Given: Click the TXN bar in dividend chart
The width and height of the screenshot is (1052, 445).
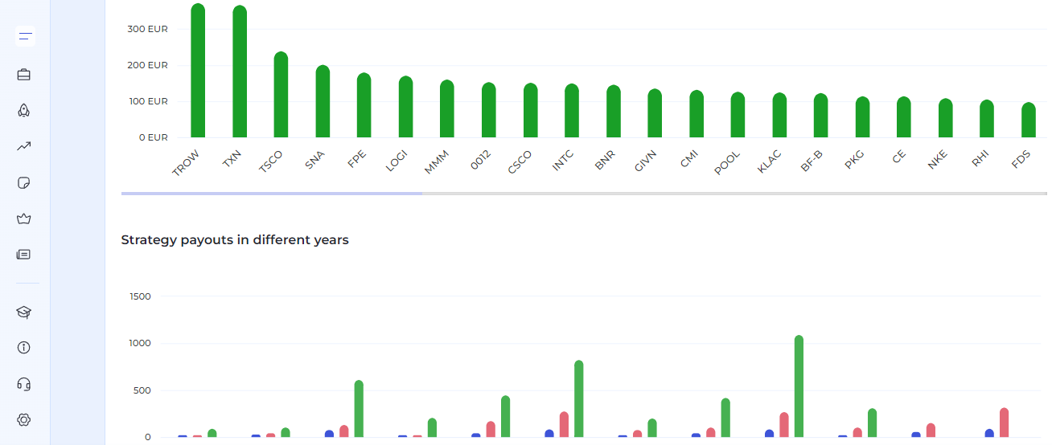Looking at the screenshot, I should tap(240, 71).
